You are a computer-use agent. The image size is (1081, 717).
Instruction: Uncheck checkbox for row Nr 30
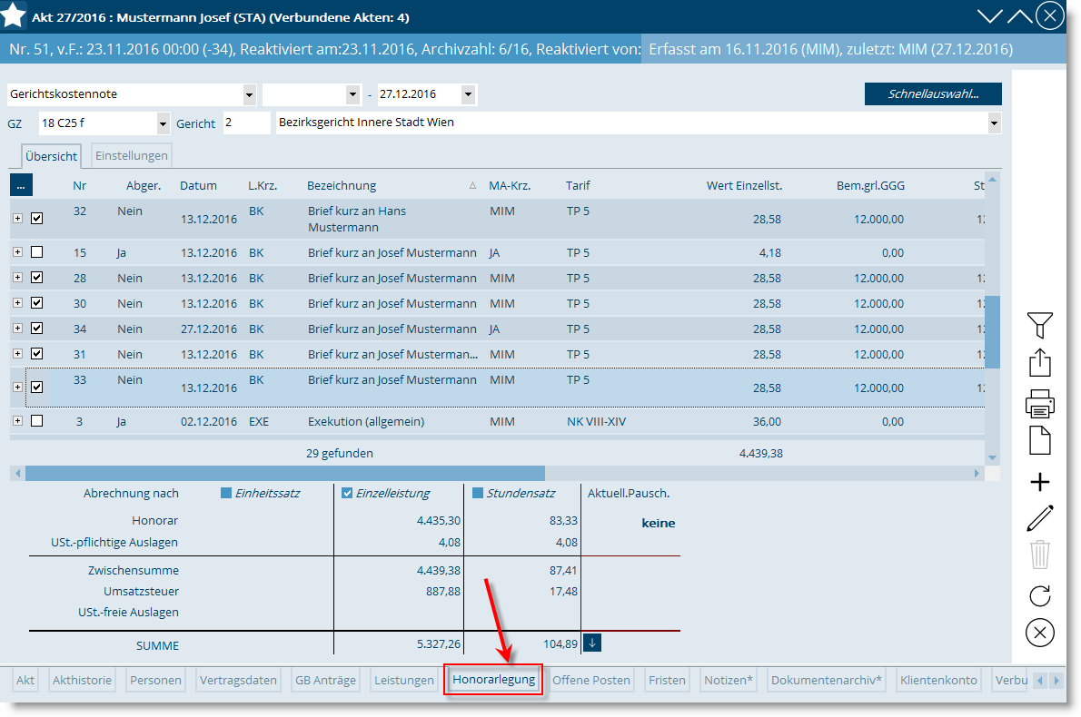click(37, 303)
